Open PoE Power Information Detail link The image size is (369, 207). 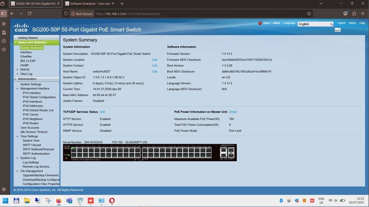click(x=233, y=112)
